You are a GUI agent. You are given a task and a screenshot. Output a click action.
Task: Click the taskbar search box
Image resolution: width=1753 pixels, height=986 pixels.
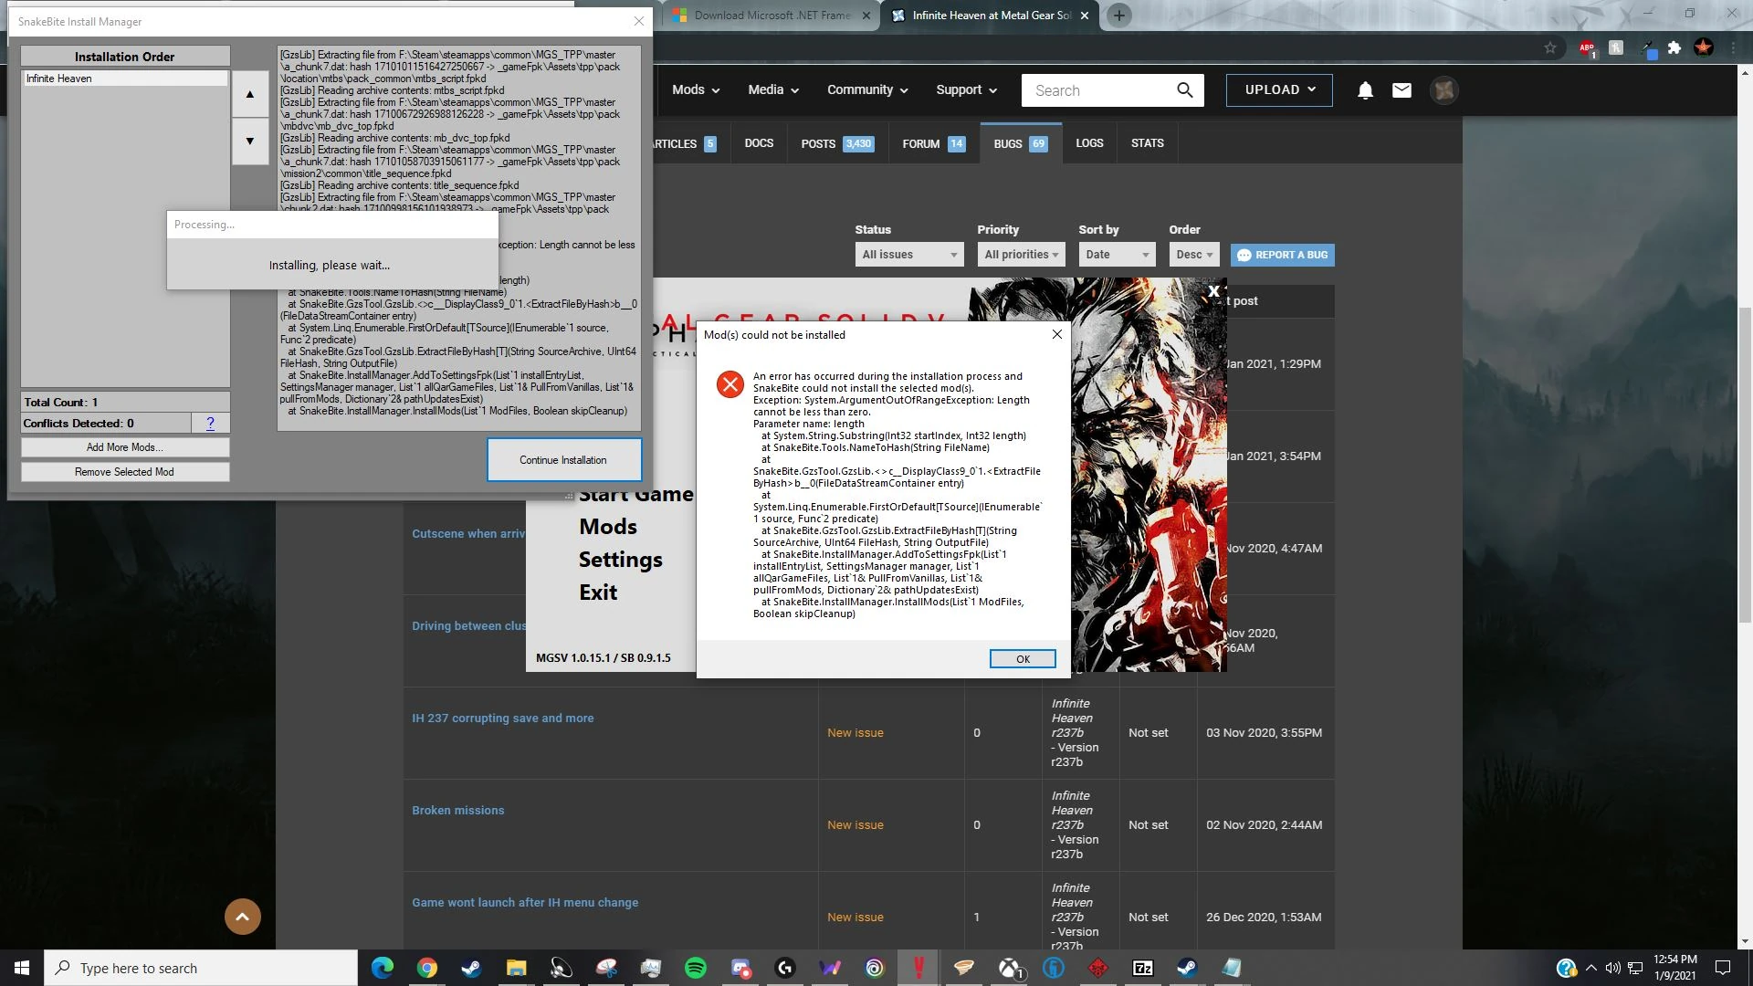click(x=201, y=968)
